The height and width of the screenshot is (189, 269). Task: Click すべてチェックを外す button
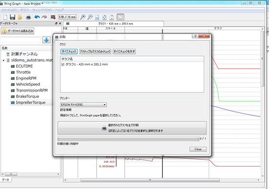point(124,52)
